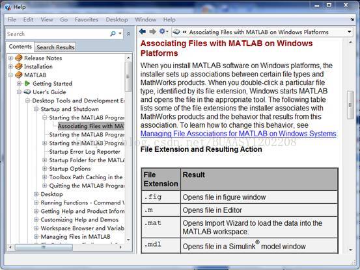Click the help page vertical scrollbar thumb

[350, 105]
